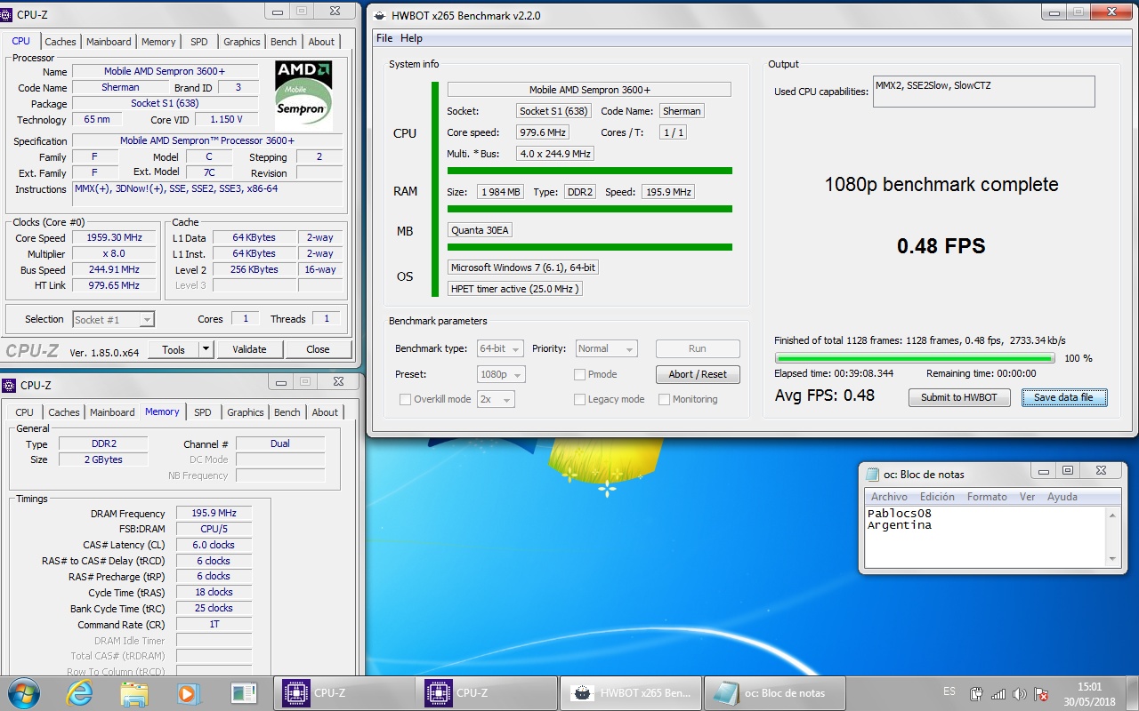Click the benchmark progress bar at 100%
Viewport: 1139px width, 711px height.
[x=915, y=358]
